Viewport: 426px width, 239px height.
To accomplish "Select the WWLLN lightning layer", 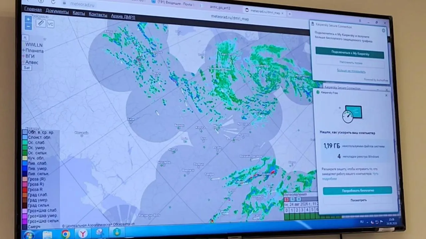I will coord(34,45).
